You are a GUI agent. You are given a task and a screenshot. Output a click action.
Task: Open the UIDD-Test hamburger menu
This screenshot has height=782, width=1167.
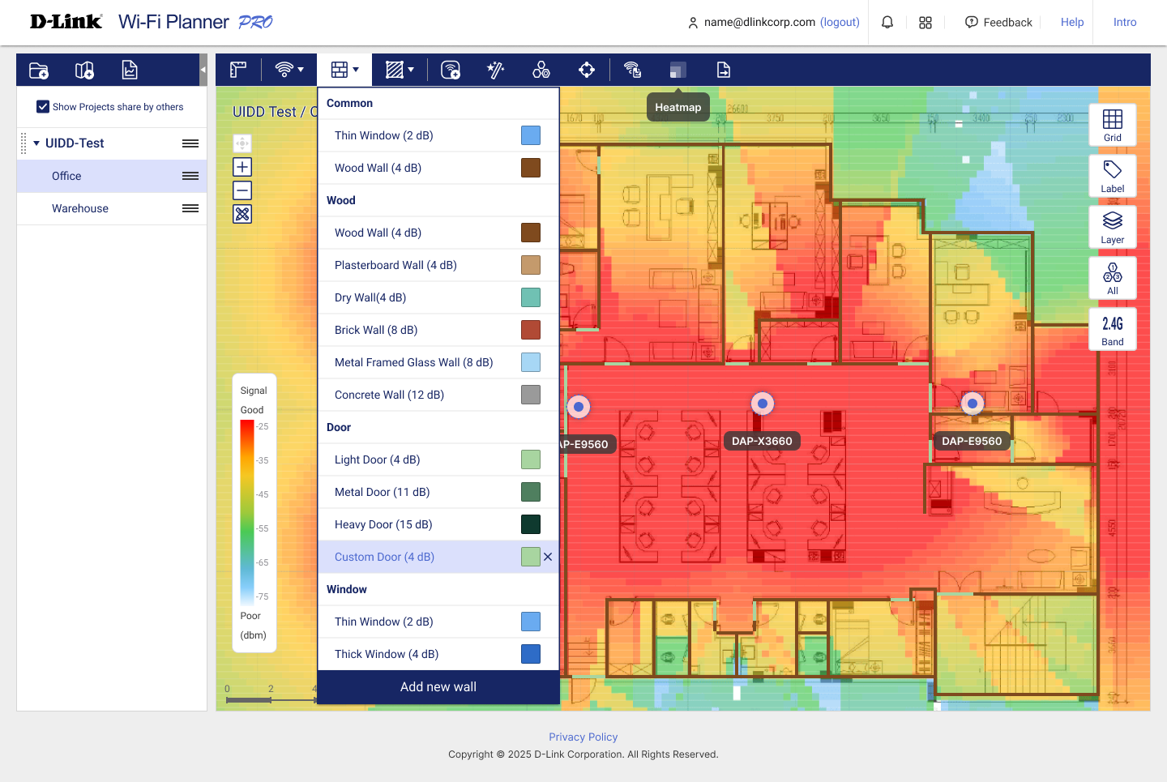(x=190, y=143)
